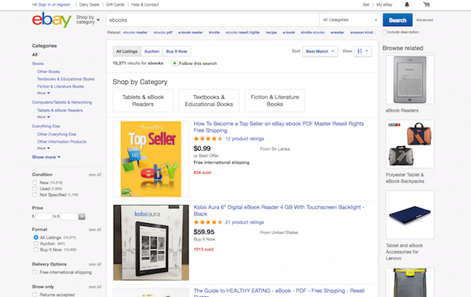The width and height of the screenshot is (471, 297).
Task: Select Textbooks & Educational Books category card
Action: [209, 101]
